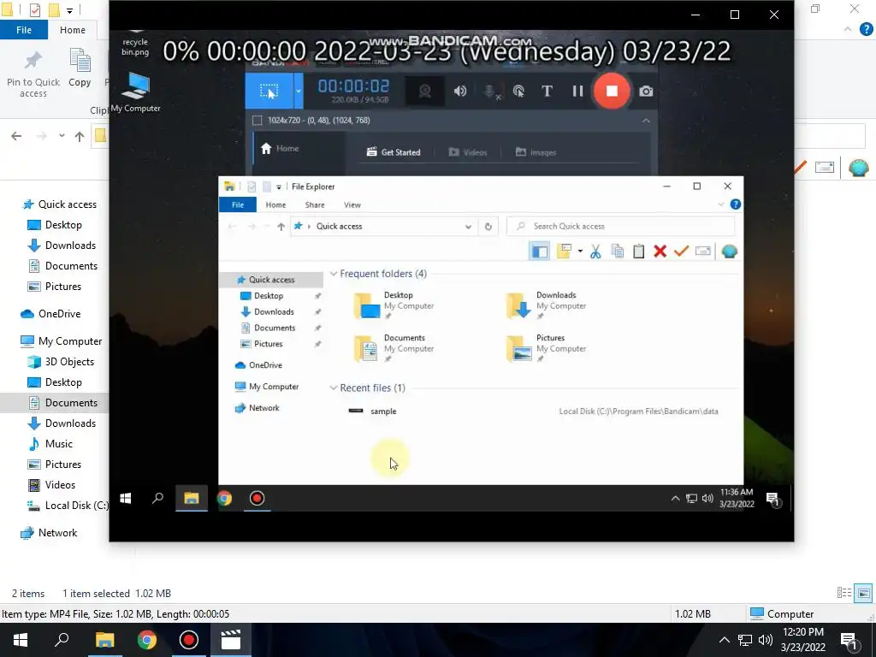The image size is (876, 657).
Task: Open Share tab in recorded File Explorer
Action: pyautogui.click(x=315, y=205)
